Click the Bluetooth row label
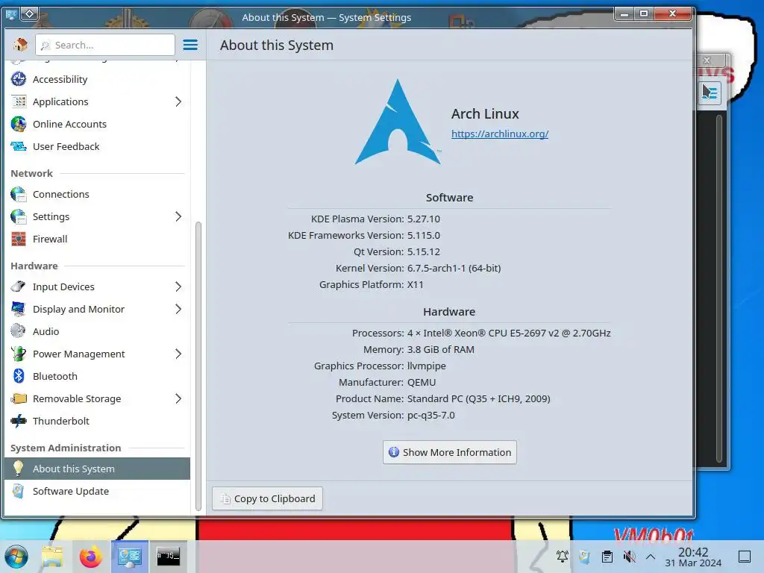Screen dimensions: 764x573 coord(55,377)
